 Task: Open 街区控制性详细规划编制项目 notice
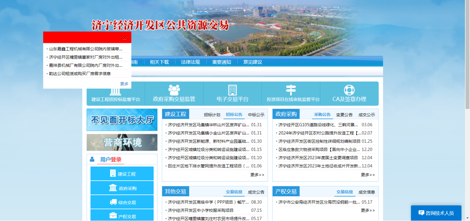click(319, 141)
